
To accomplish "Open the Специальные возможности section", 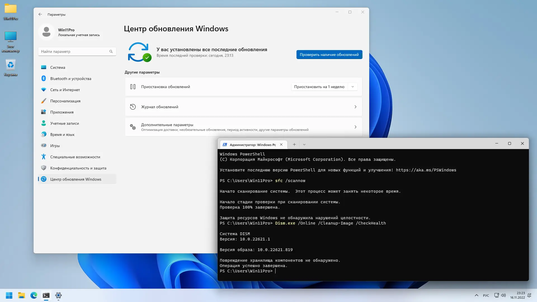I will pyautogui.click(x=75, y=157).
